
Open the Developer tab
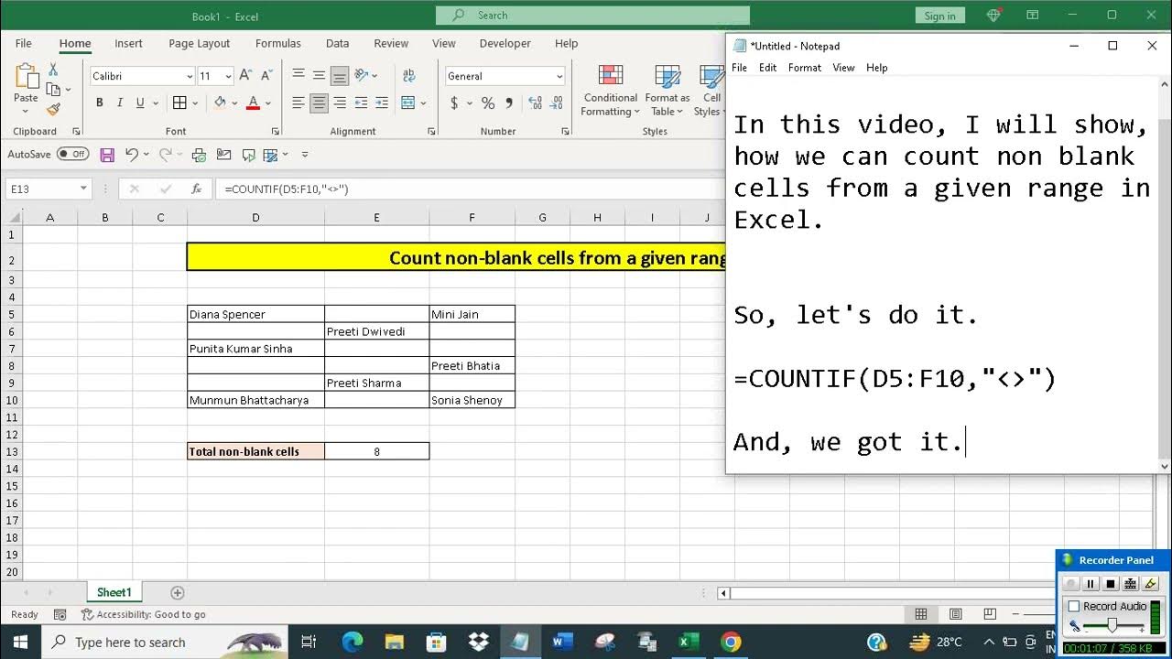pyautogui.click(x=505, y=43)
